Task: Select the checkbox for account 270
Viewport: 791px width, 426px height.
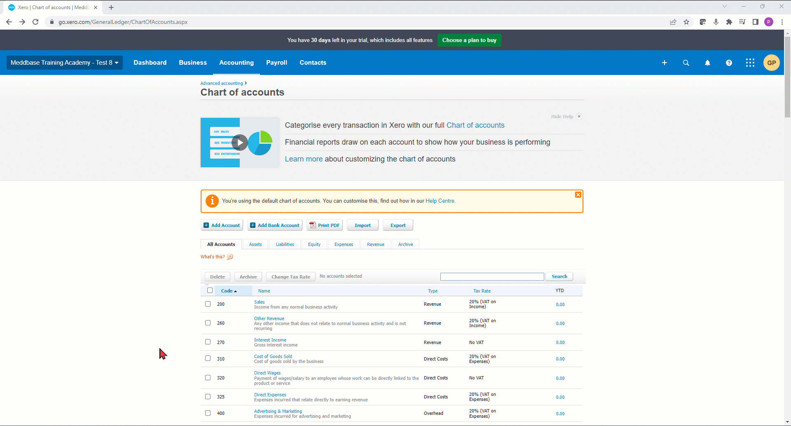Action: pos(208,342)
